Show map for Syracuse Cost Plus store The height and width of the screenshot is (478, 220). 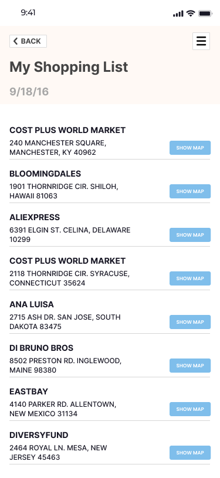tap(190, 278)
